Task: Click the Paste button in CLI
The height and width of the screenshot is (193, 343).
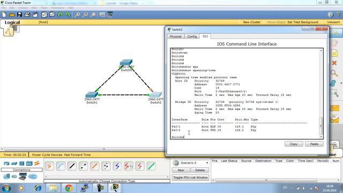Action: click(x=314, y=144)
